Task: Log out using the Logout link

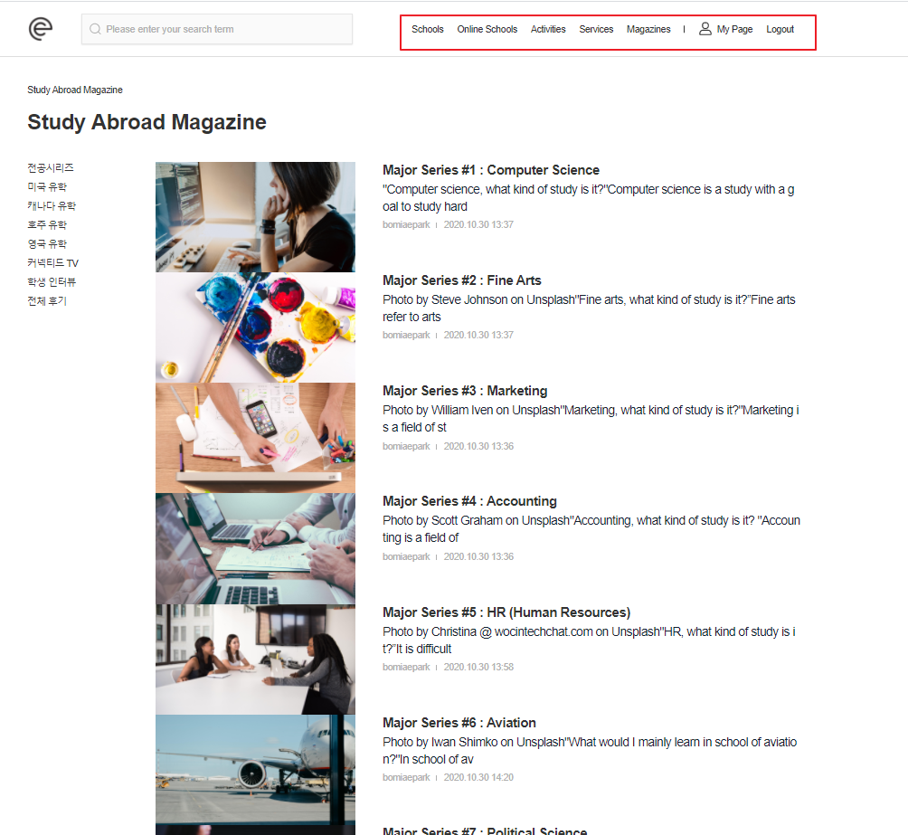Action: point(780,29)
